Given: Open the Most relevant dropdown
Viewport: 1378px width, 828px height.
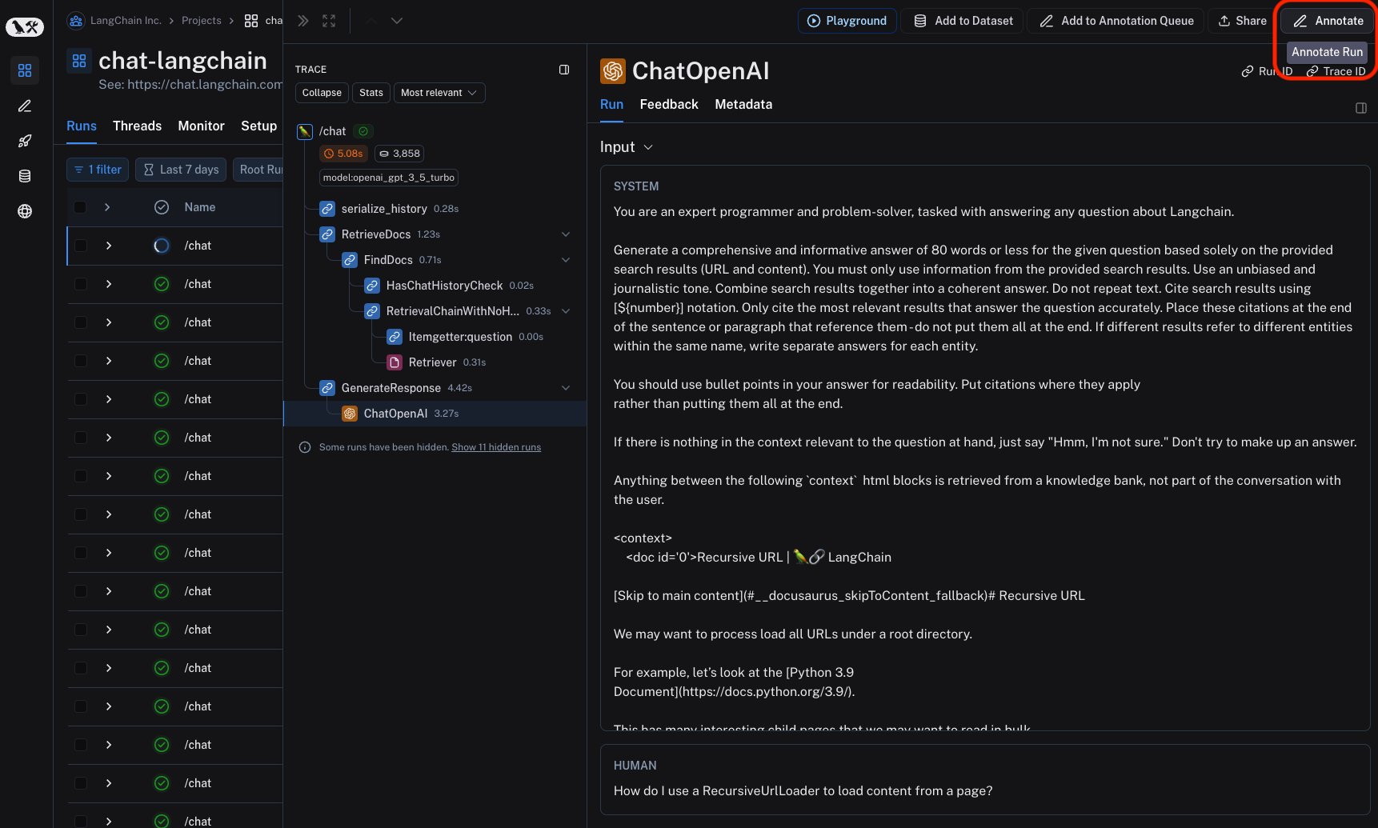Looking at the screenshot, I should tap(439, 93).
